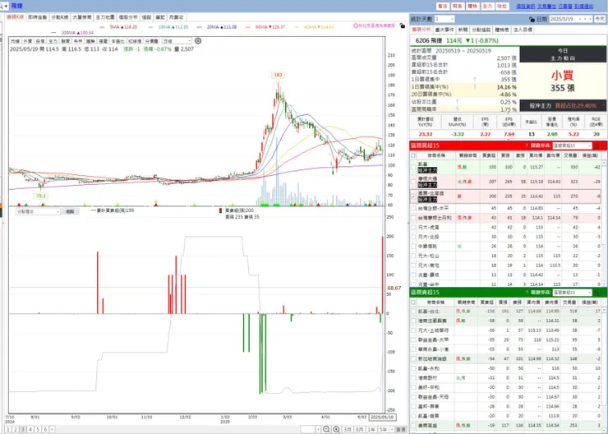Check the checkbox for the 凱基 buy row
The image size is (608, 434).
[x=413, y=167]
